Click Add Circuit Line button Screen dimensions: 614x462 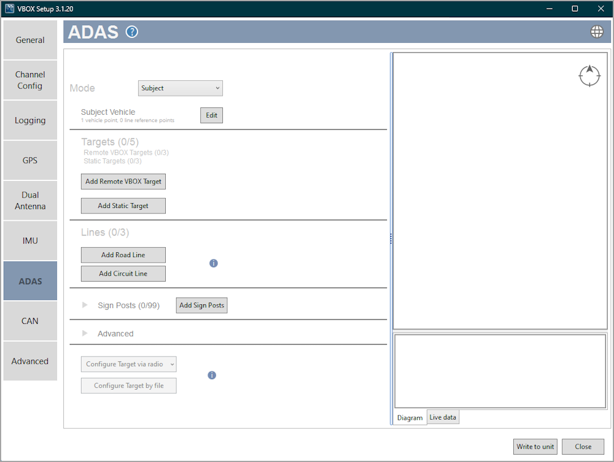[123, 274]
